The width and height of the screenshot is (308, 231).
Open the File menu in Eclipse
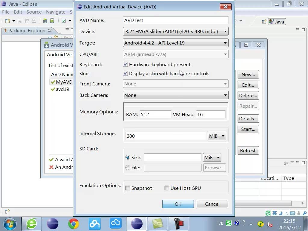(x=6, y=12)
